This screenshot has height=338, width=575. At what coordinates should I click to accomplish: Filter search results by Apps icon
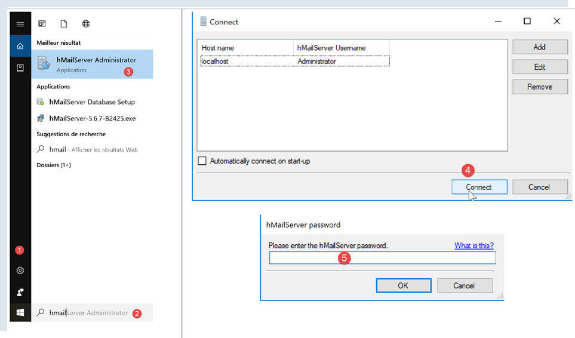click(42, 24)
